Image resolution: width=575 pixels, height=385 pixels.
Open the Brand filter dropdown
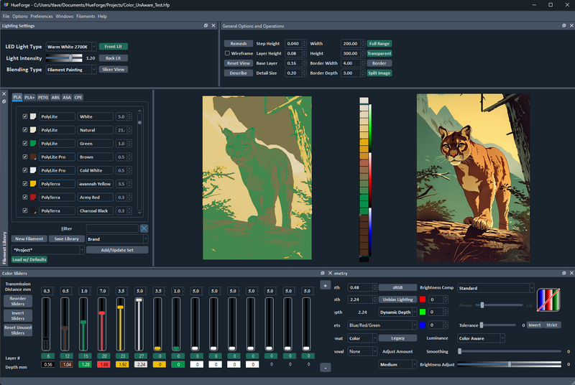point(117,239)
